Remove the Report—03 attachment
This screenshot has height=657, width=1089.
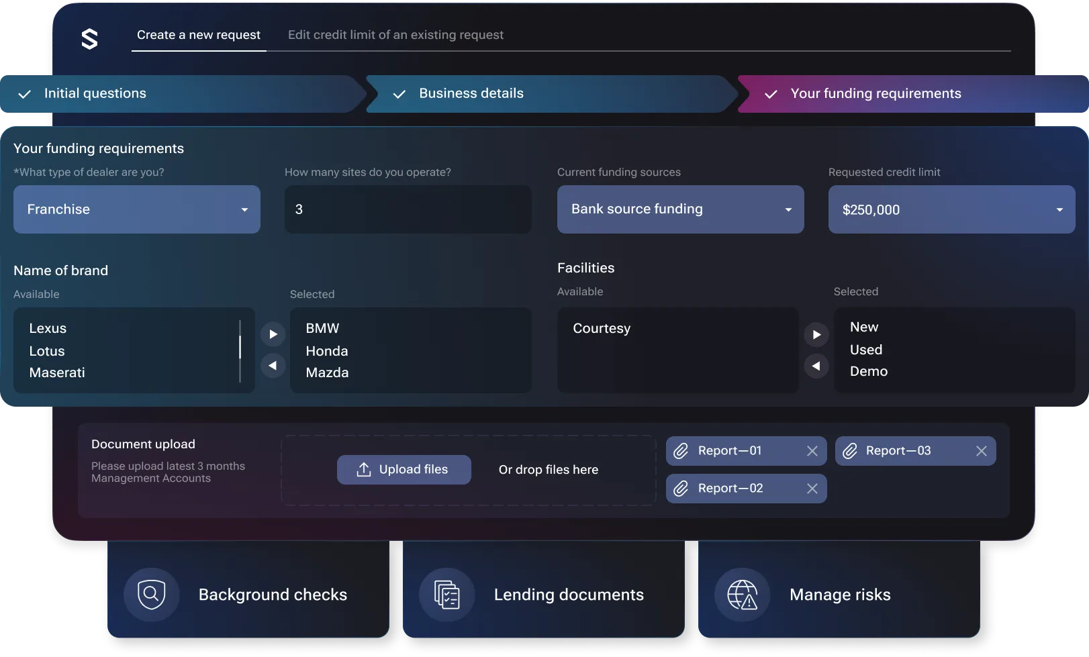[x=981, y=451]
